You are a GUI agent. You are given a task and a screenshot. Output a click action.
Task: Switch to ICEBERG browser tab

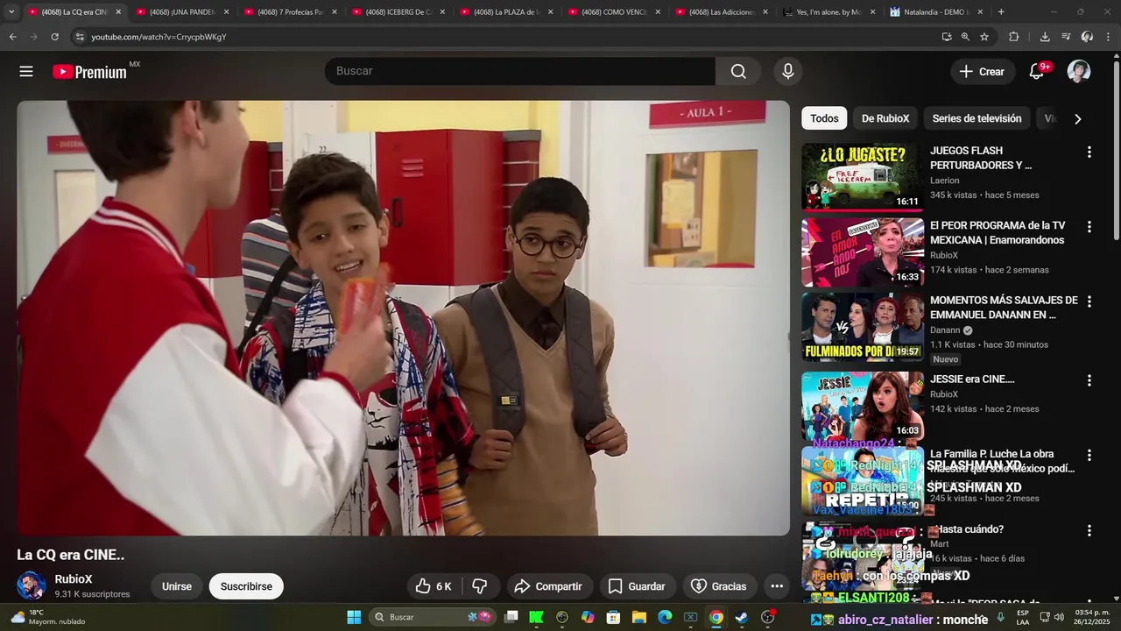click(398, 12)
